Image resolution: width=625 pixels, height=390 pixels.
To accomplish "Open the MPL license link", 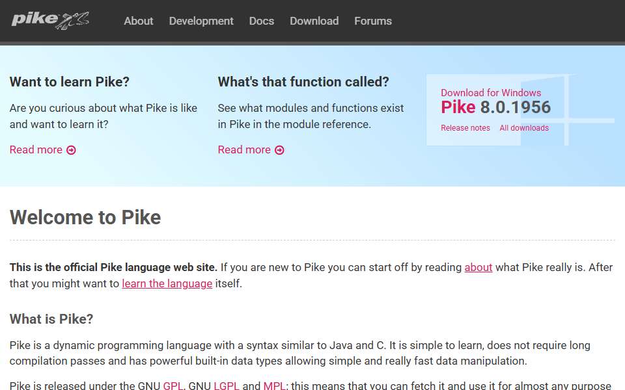I will pos(274,385).
